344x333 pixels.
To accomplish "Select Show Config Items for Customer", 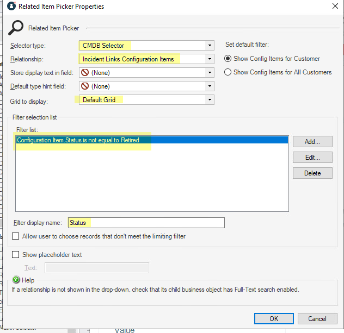I will (x=229, y=59).
